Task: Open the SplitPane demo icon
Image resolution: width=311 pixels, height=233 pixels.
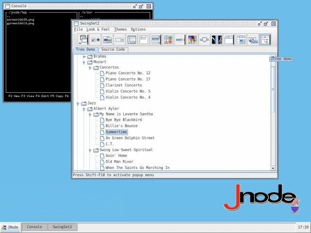Action: pyautogui.click(x=217, y=40)
